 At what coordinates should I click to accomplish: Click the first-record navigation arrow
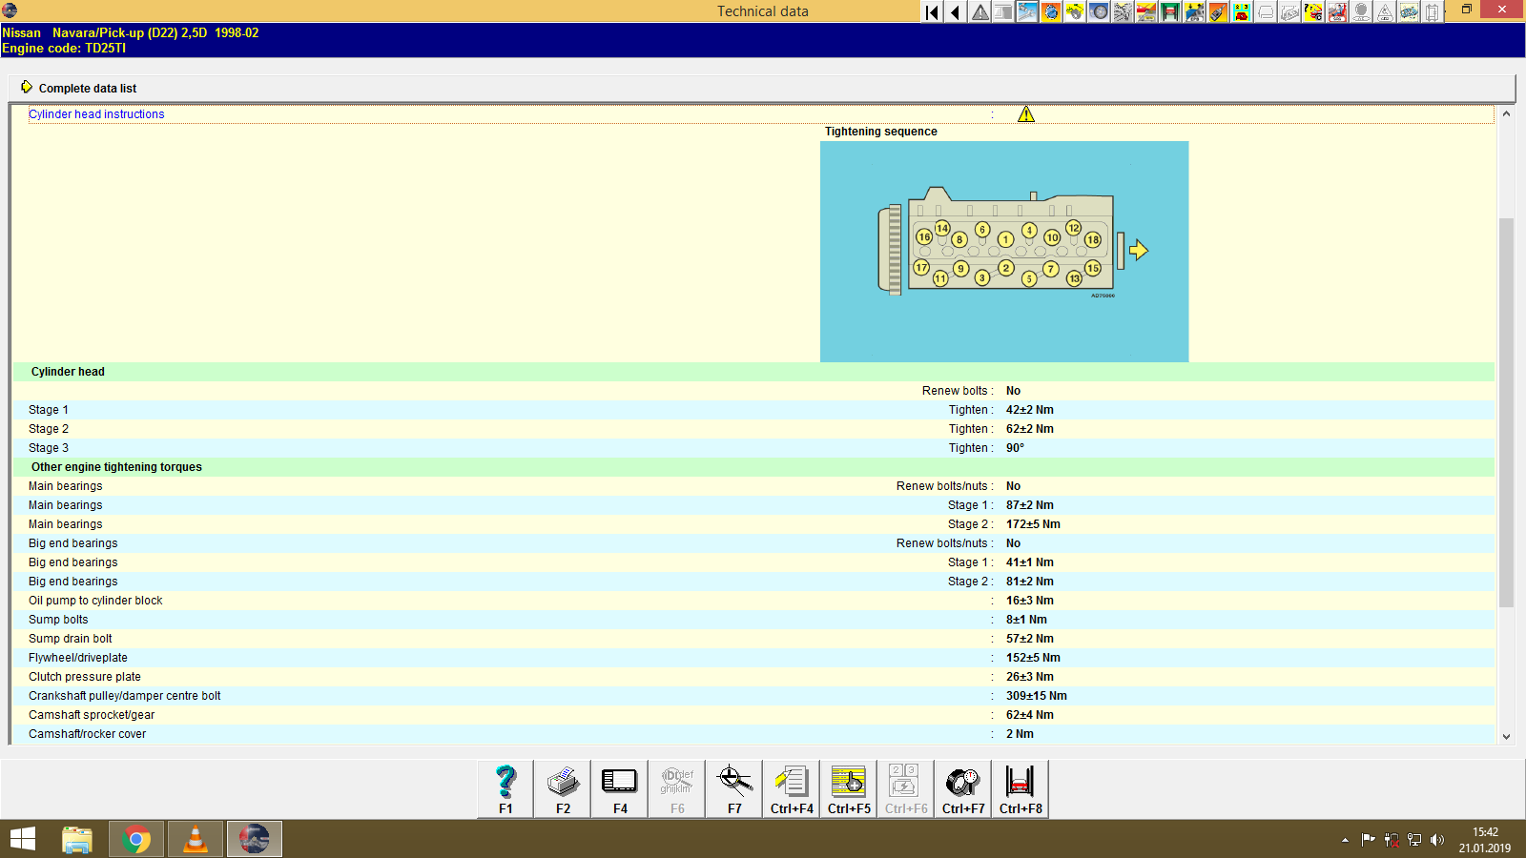pos(931,11)
